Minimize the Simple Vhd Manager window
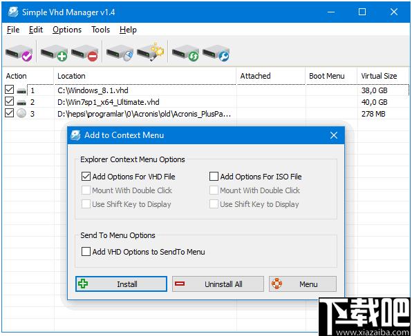The height and width of the screenshot is (336, 412). coord(331,12)
